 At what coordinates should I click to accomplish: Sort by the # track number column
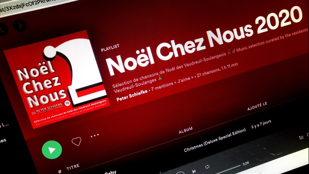pyautogui.click(x=60, y=171)
